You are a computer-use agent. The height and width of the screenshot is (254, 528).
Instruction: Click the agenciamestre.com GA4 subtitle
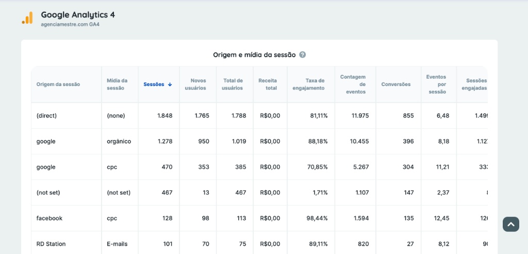pos(70,25)
